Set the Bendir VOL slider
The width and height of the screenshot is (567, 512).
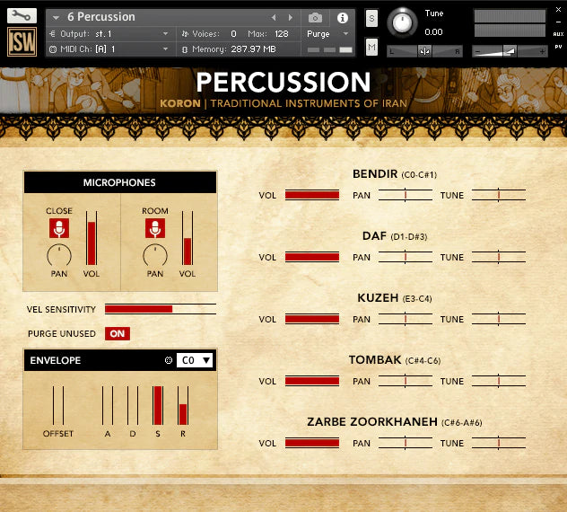click(x=312, y=195)
